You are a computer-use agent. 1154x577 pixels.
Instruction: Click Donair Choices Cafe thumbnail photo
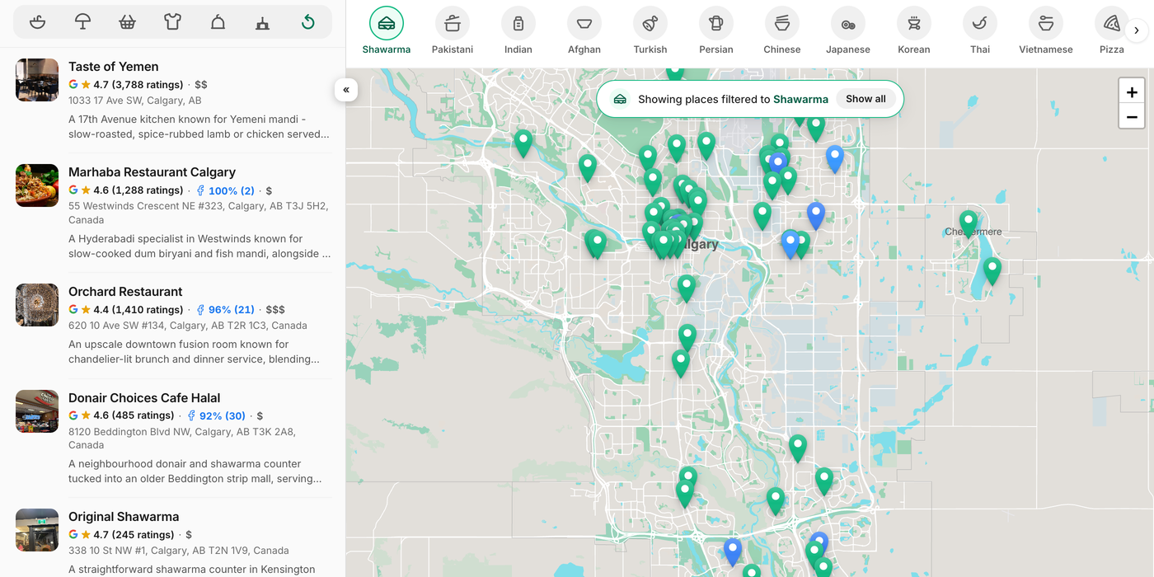click(x=37, y=411)
